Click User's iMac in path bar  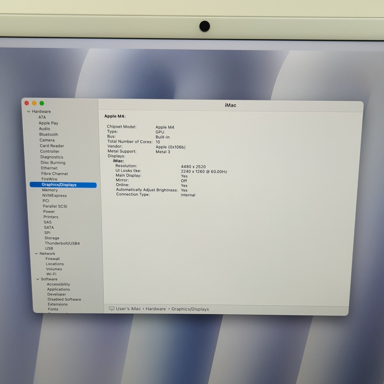coord(128,309)
